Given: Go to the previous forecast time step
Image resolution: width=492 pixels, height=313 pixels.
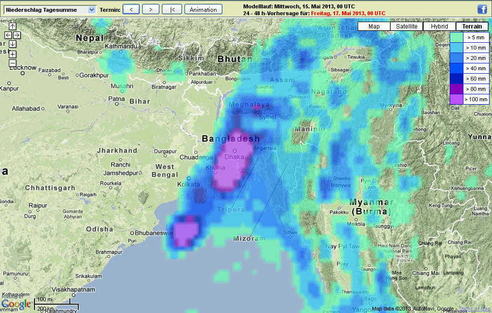Looking at the screenshot, I should 131,9.
